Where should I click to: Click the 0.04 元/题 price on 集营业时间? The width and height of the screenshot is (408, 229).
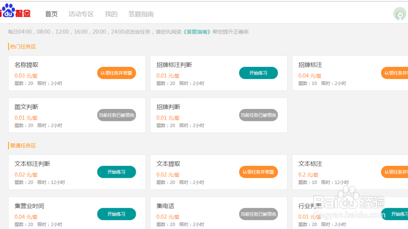click(26, 217)
